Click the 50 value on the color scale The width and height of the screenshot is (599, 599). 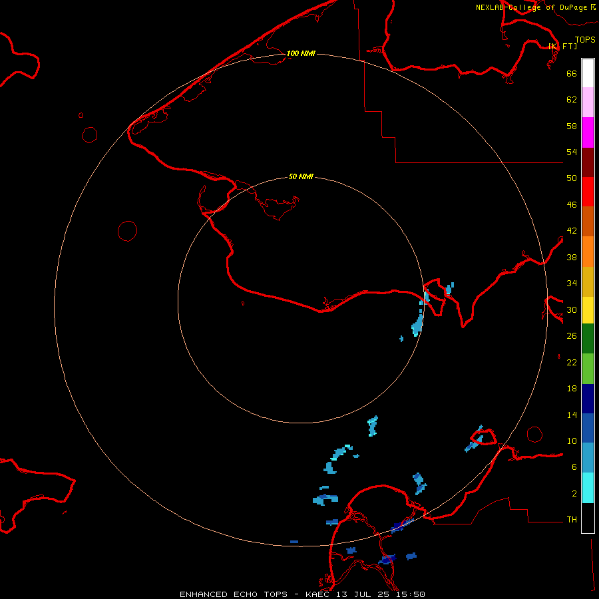coord(572,178)
